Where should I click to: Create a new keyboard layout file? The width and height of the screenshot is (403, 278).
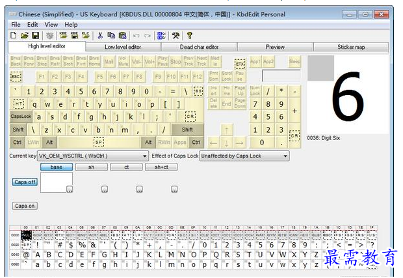coord(14,35)
